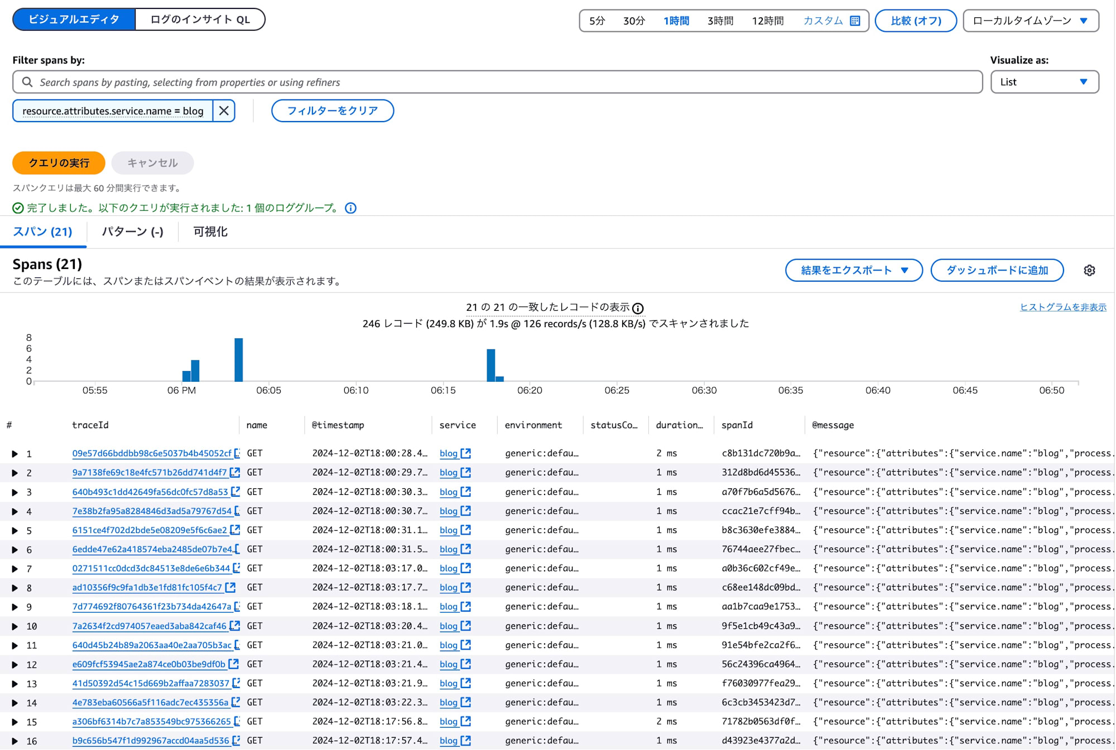Focus the Search spans filter input
The image size is (1116, 750).
click(x=498, y=82)
